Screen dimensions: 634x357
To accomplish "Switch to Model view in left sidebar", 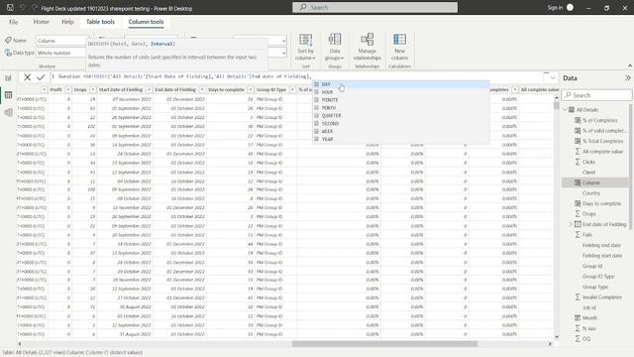I will tap(8, 112).
